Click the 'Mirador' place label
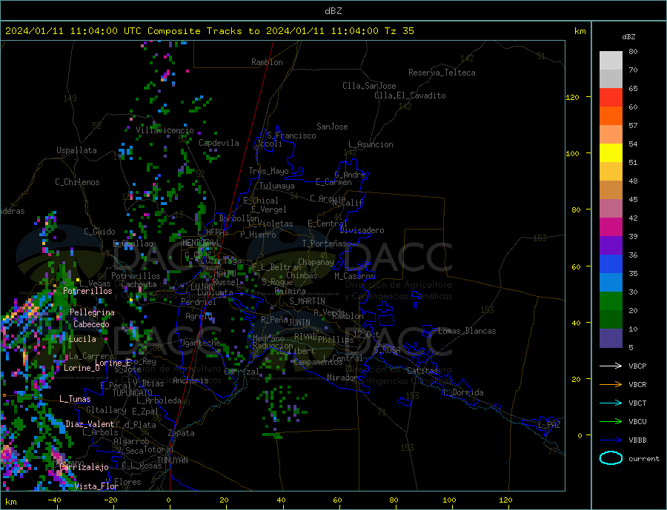This screenshot has height=510, width=667. pos(342,378)
